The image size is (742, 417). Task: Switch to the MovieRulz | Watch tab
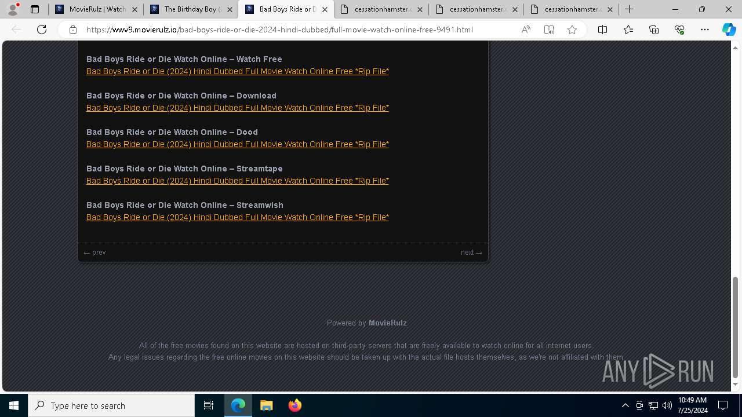[x=96, y=9]
